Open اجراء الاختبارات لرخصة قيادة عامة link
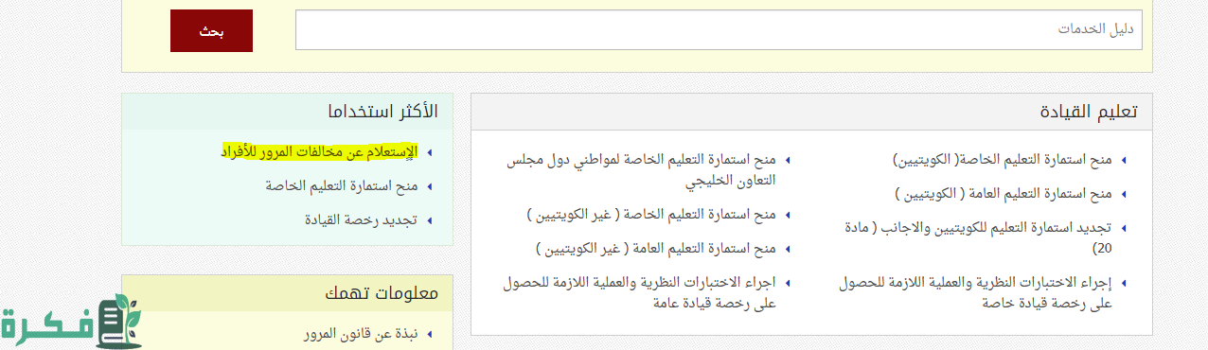Screen dimensions: 1208x350 (640, 292)
